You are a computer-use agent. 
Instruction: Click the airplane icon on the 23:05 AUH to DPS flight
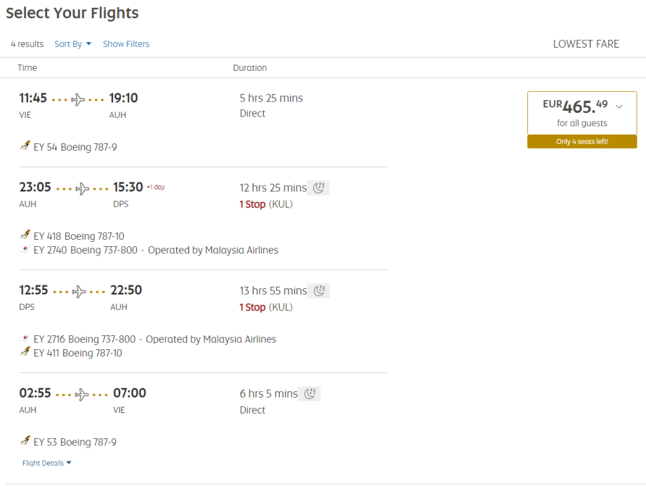click(82, 189)
